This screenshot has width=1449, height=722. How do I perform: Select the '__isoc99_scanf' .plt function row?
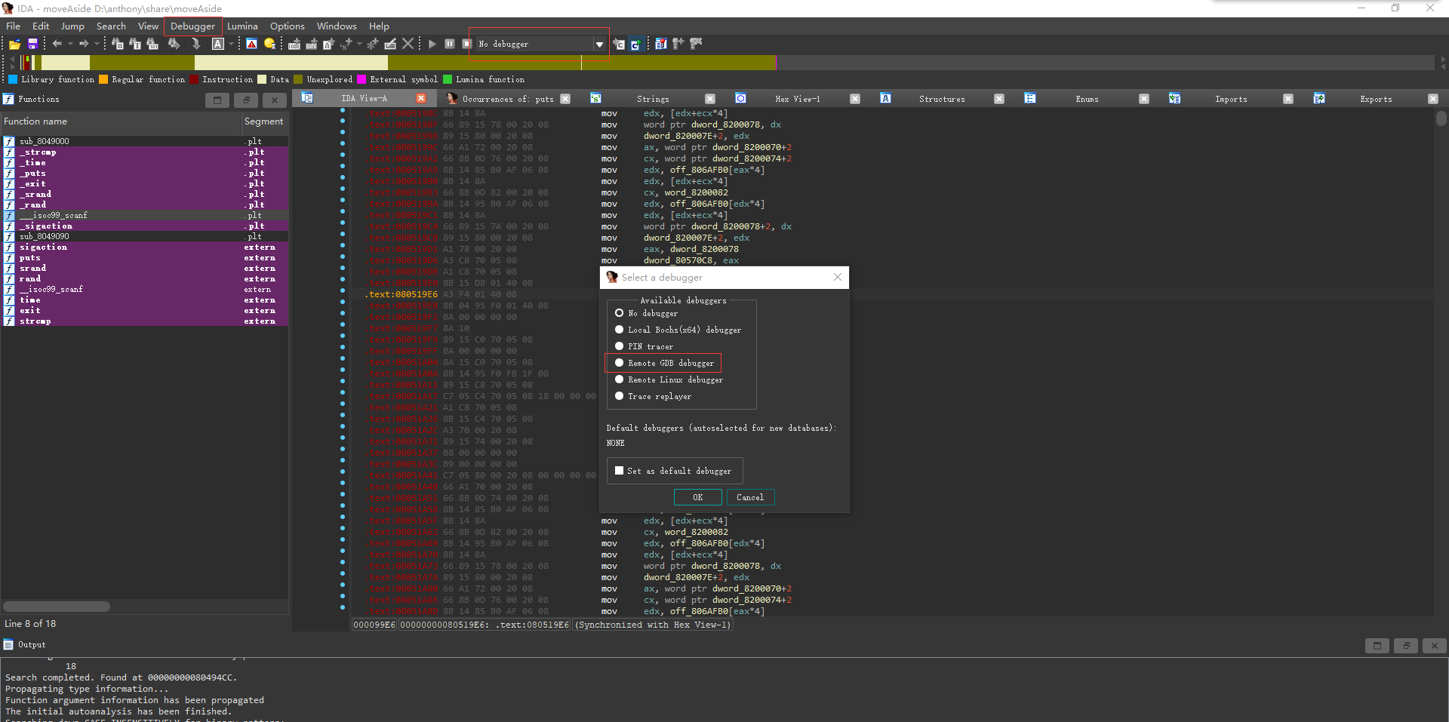click(x=145, y=215)
